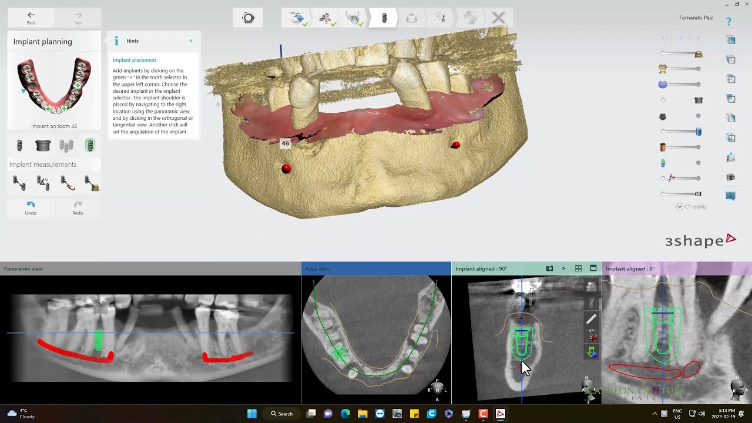Capture snapshot in 90° aligned view header
This screenshot has width=752, height=423.
coord(549,268)
